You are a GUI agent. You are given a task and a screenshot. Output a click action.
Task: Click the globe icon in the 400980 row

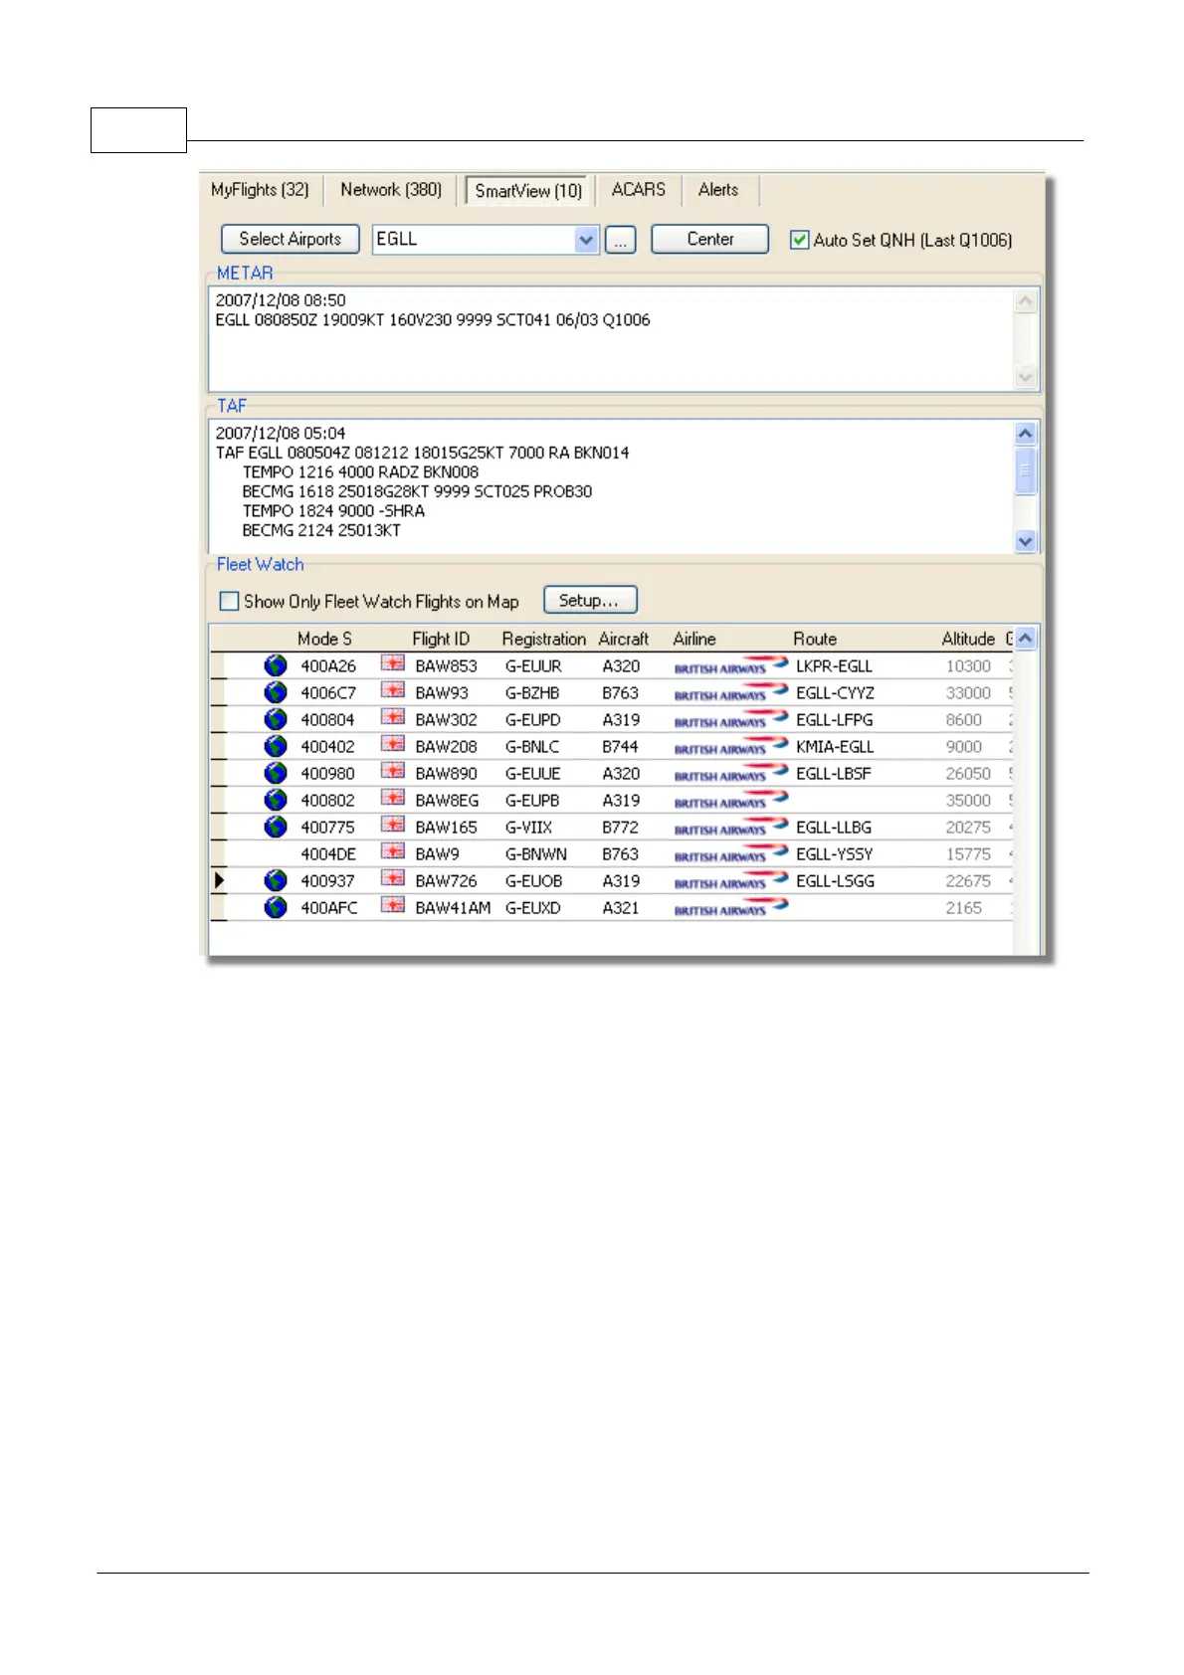click(276, 773)
